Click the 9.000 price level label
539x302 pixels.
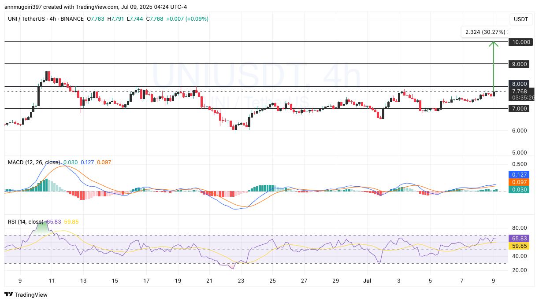click(x=520, y=64)
